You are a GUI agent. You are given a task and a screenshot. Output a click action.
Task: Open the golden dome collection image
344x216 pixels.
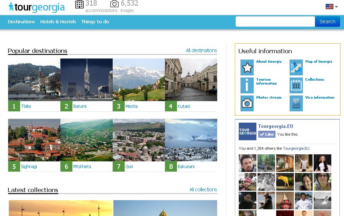pyautogui.click(x=165, y=208)
